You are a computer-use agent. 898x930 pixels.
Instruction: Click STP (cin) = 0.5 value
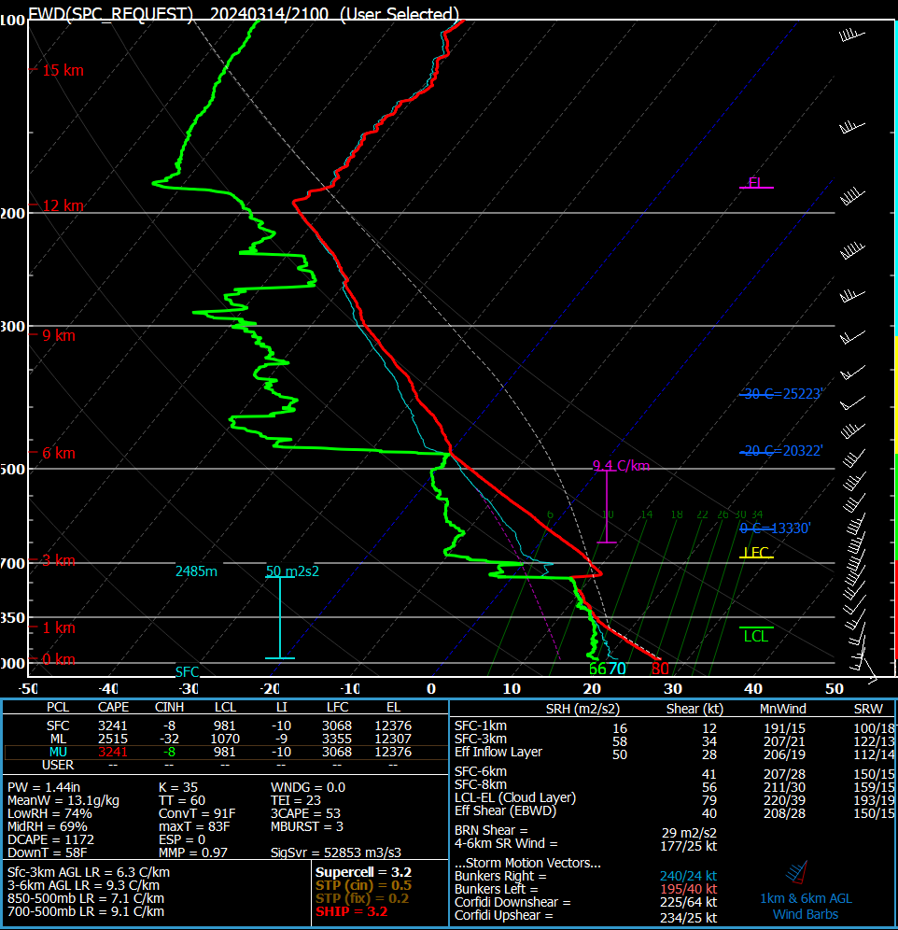(x=364, y=885)
